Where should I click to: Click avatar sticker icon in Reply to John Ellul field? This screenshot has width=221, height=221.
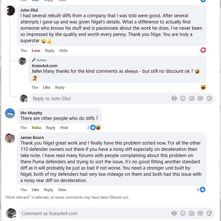(174, 99)
